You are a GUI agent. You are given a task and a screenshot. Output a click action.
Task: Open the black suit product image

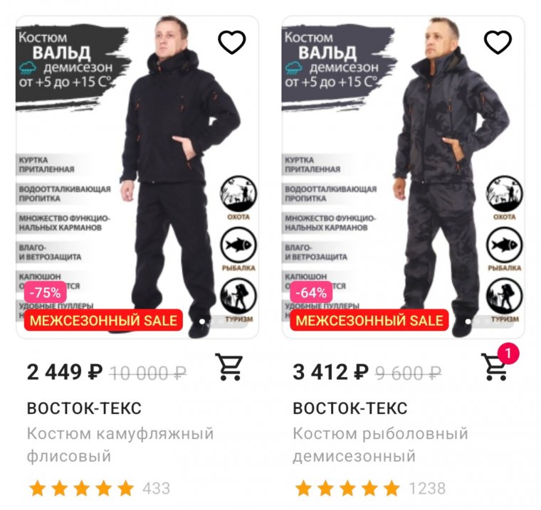(137, 177)
